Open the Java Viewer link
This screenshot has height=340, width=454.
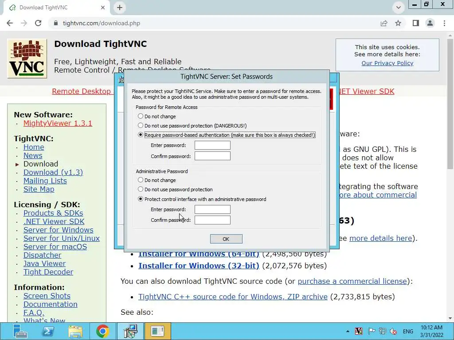coord(44,263)
